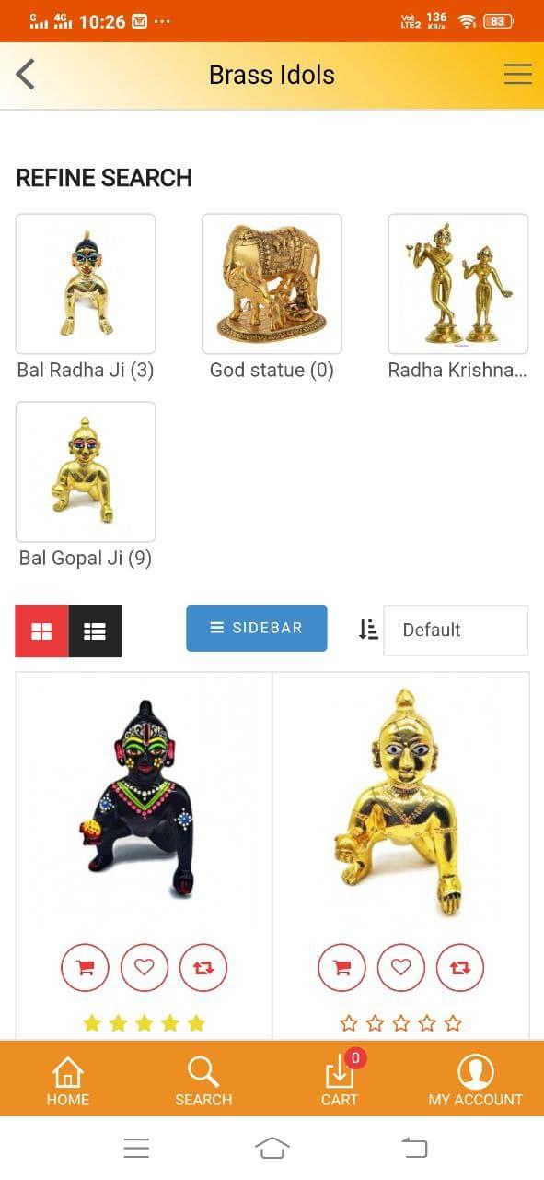Viewport: 544px width, 1180px height.
Task: Add black Krishna idol to wishlist
Action: (x=144, y=968)
